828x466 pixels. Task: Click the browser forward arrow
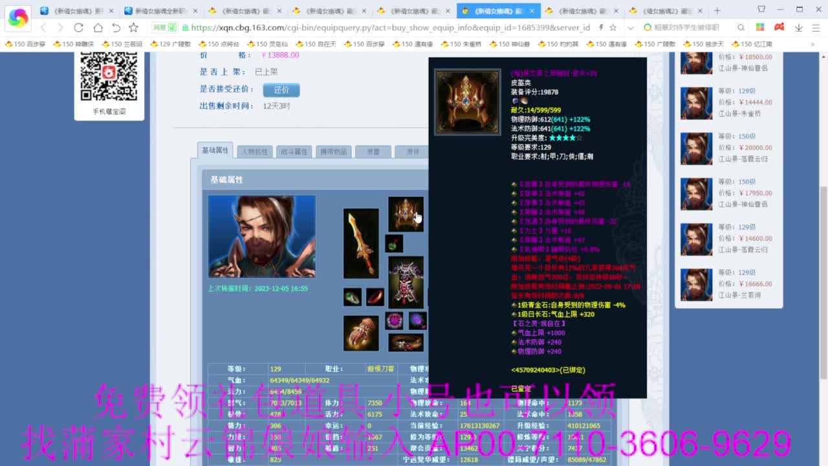(x=60, y=27)
